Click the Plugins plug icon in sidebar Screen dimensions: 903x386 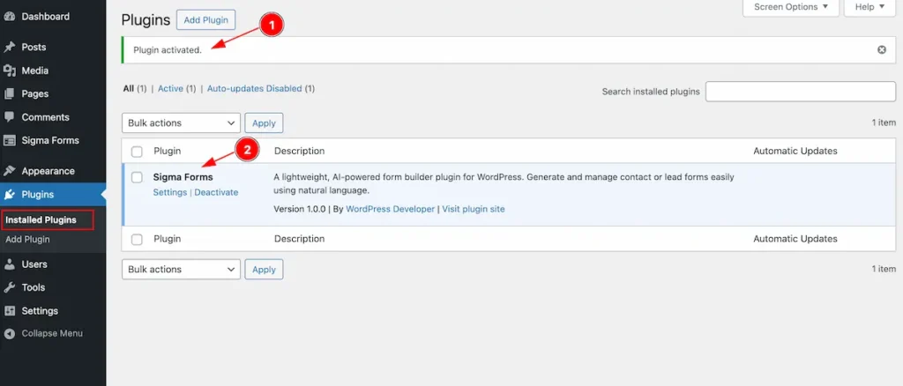coord(9,195)
